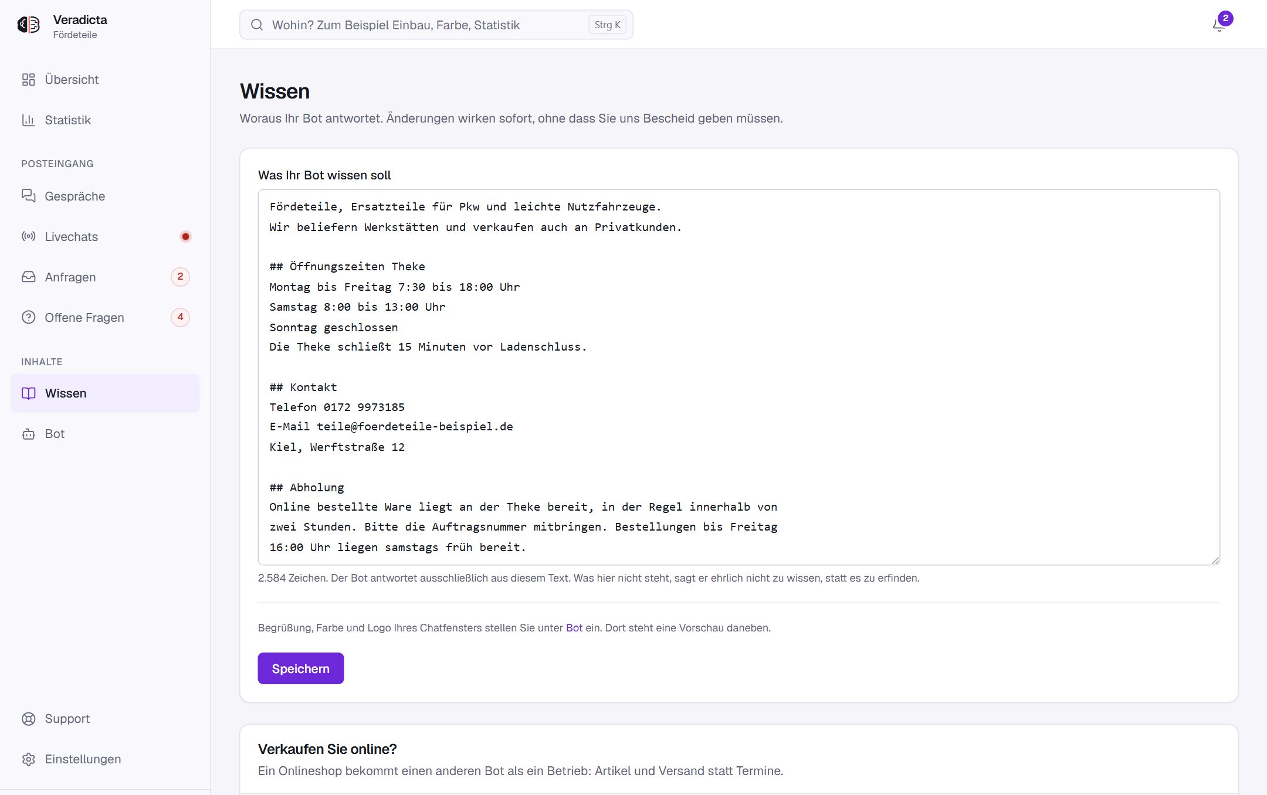Open the Offene Fragen question icon

tap(29, 318)
